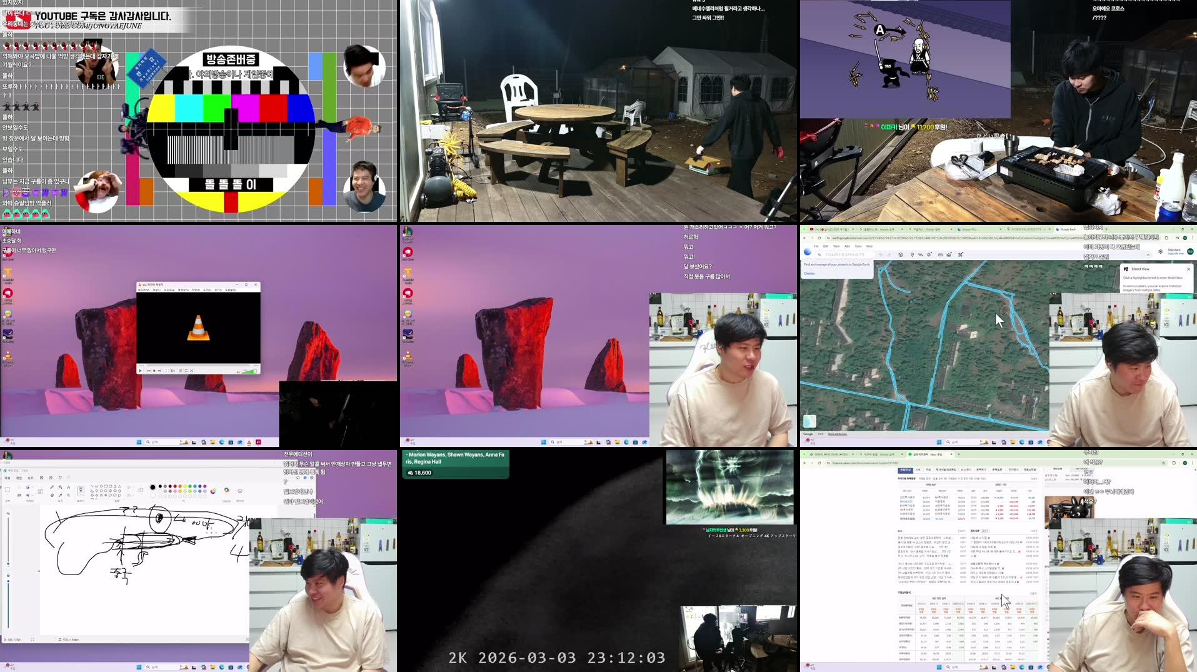This screenshot has width=1197, height=672.
Task: Select the path drawing tool in Google Earth
Action: pyautogui.click(x=921, y=254)
